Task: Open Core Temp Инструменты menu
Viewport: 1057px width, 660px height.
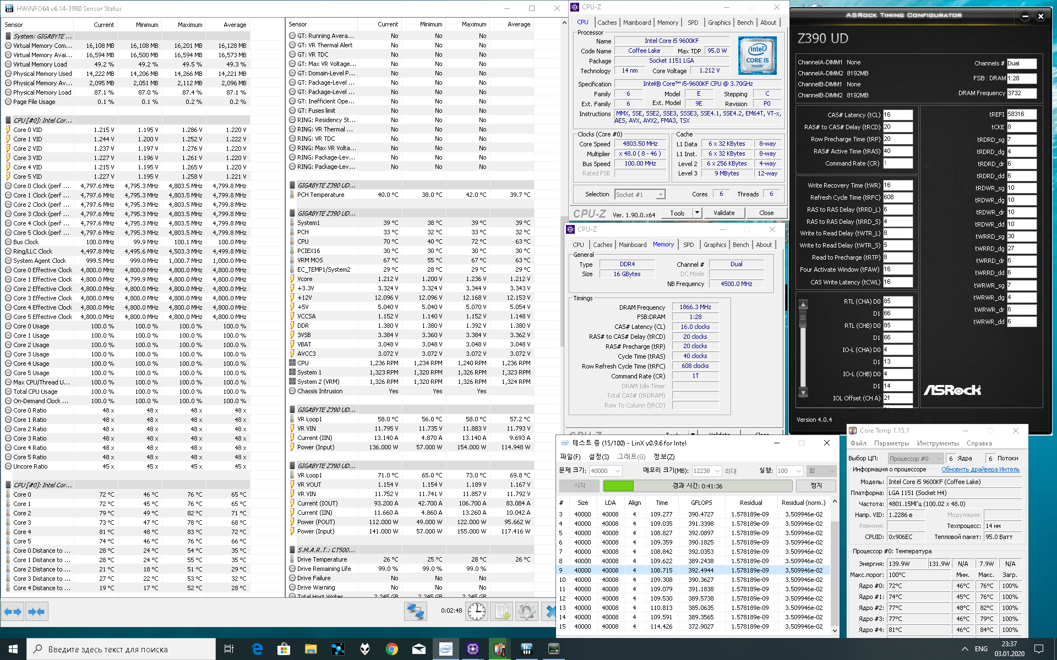Action: (x=938, y=443)
